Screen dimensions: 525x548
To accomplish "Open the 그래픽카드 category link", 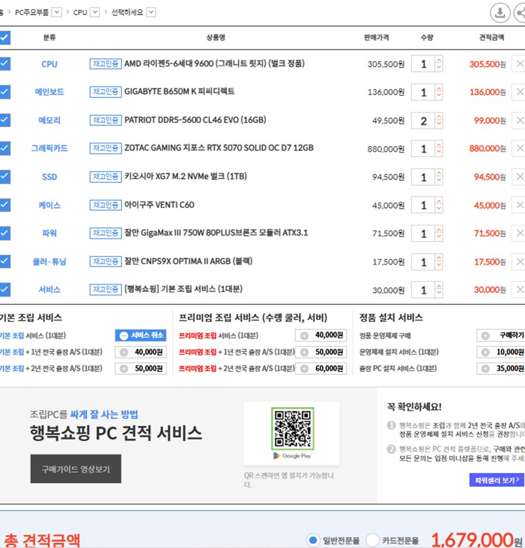I will tap(49, 148).
